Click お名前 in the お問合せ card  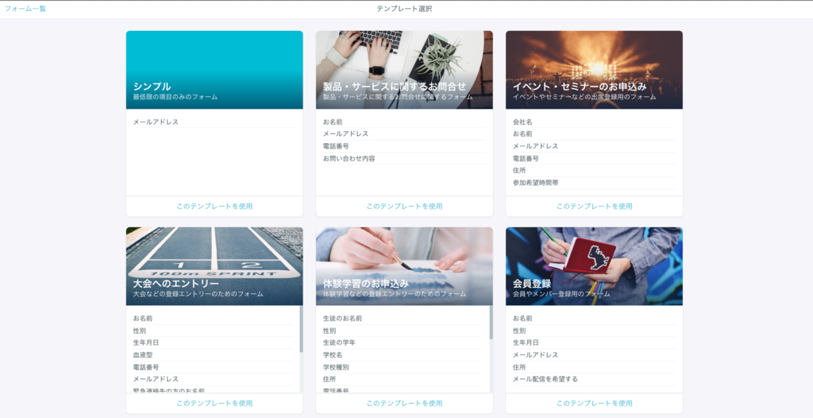click(333, 122)
